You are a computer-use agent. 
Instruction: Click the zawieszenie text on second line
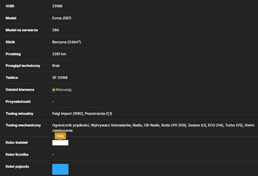coord(62,130)
